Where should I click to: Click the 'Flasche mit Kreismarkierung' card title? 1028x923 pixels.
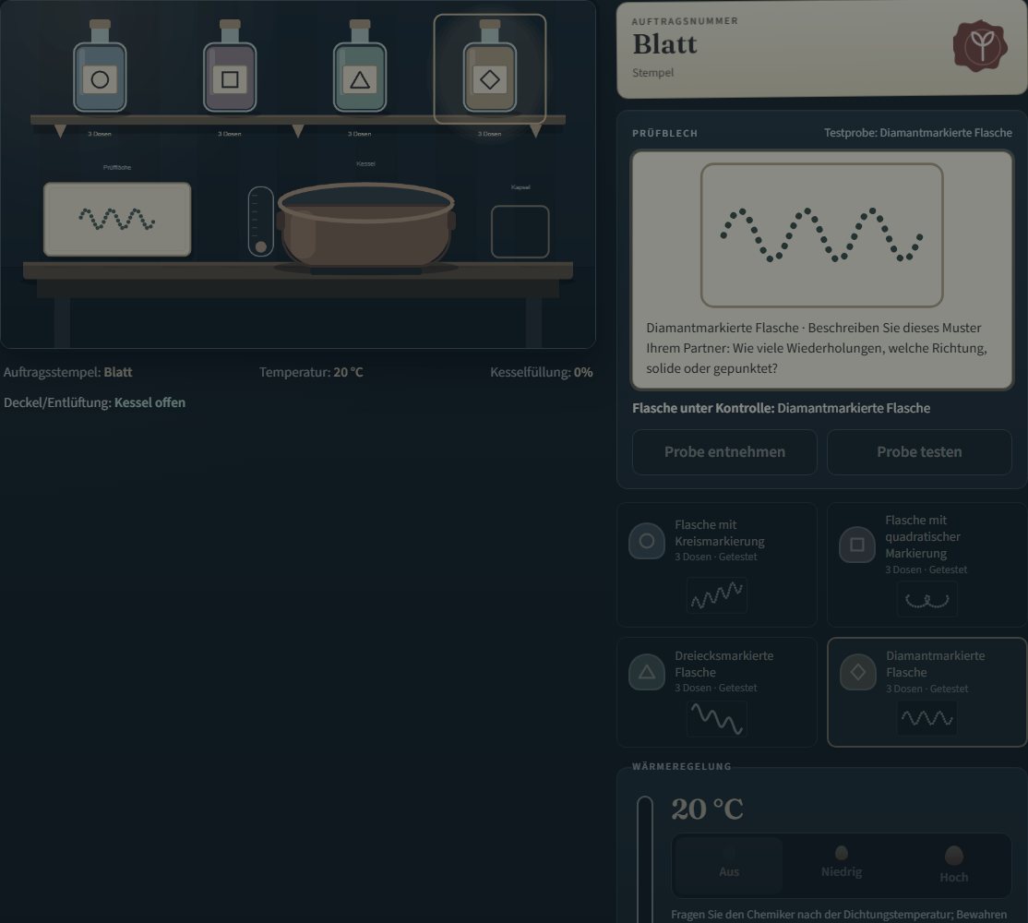click(x=719, y=533)
